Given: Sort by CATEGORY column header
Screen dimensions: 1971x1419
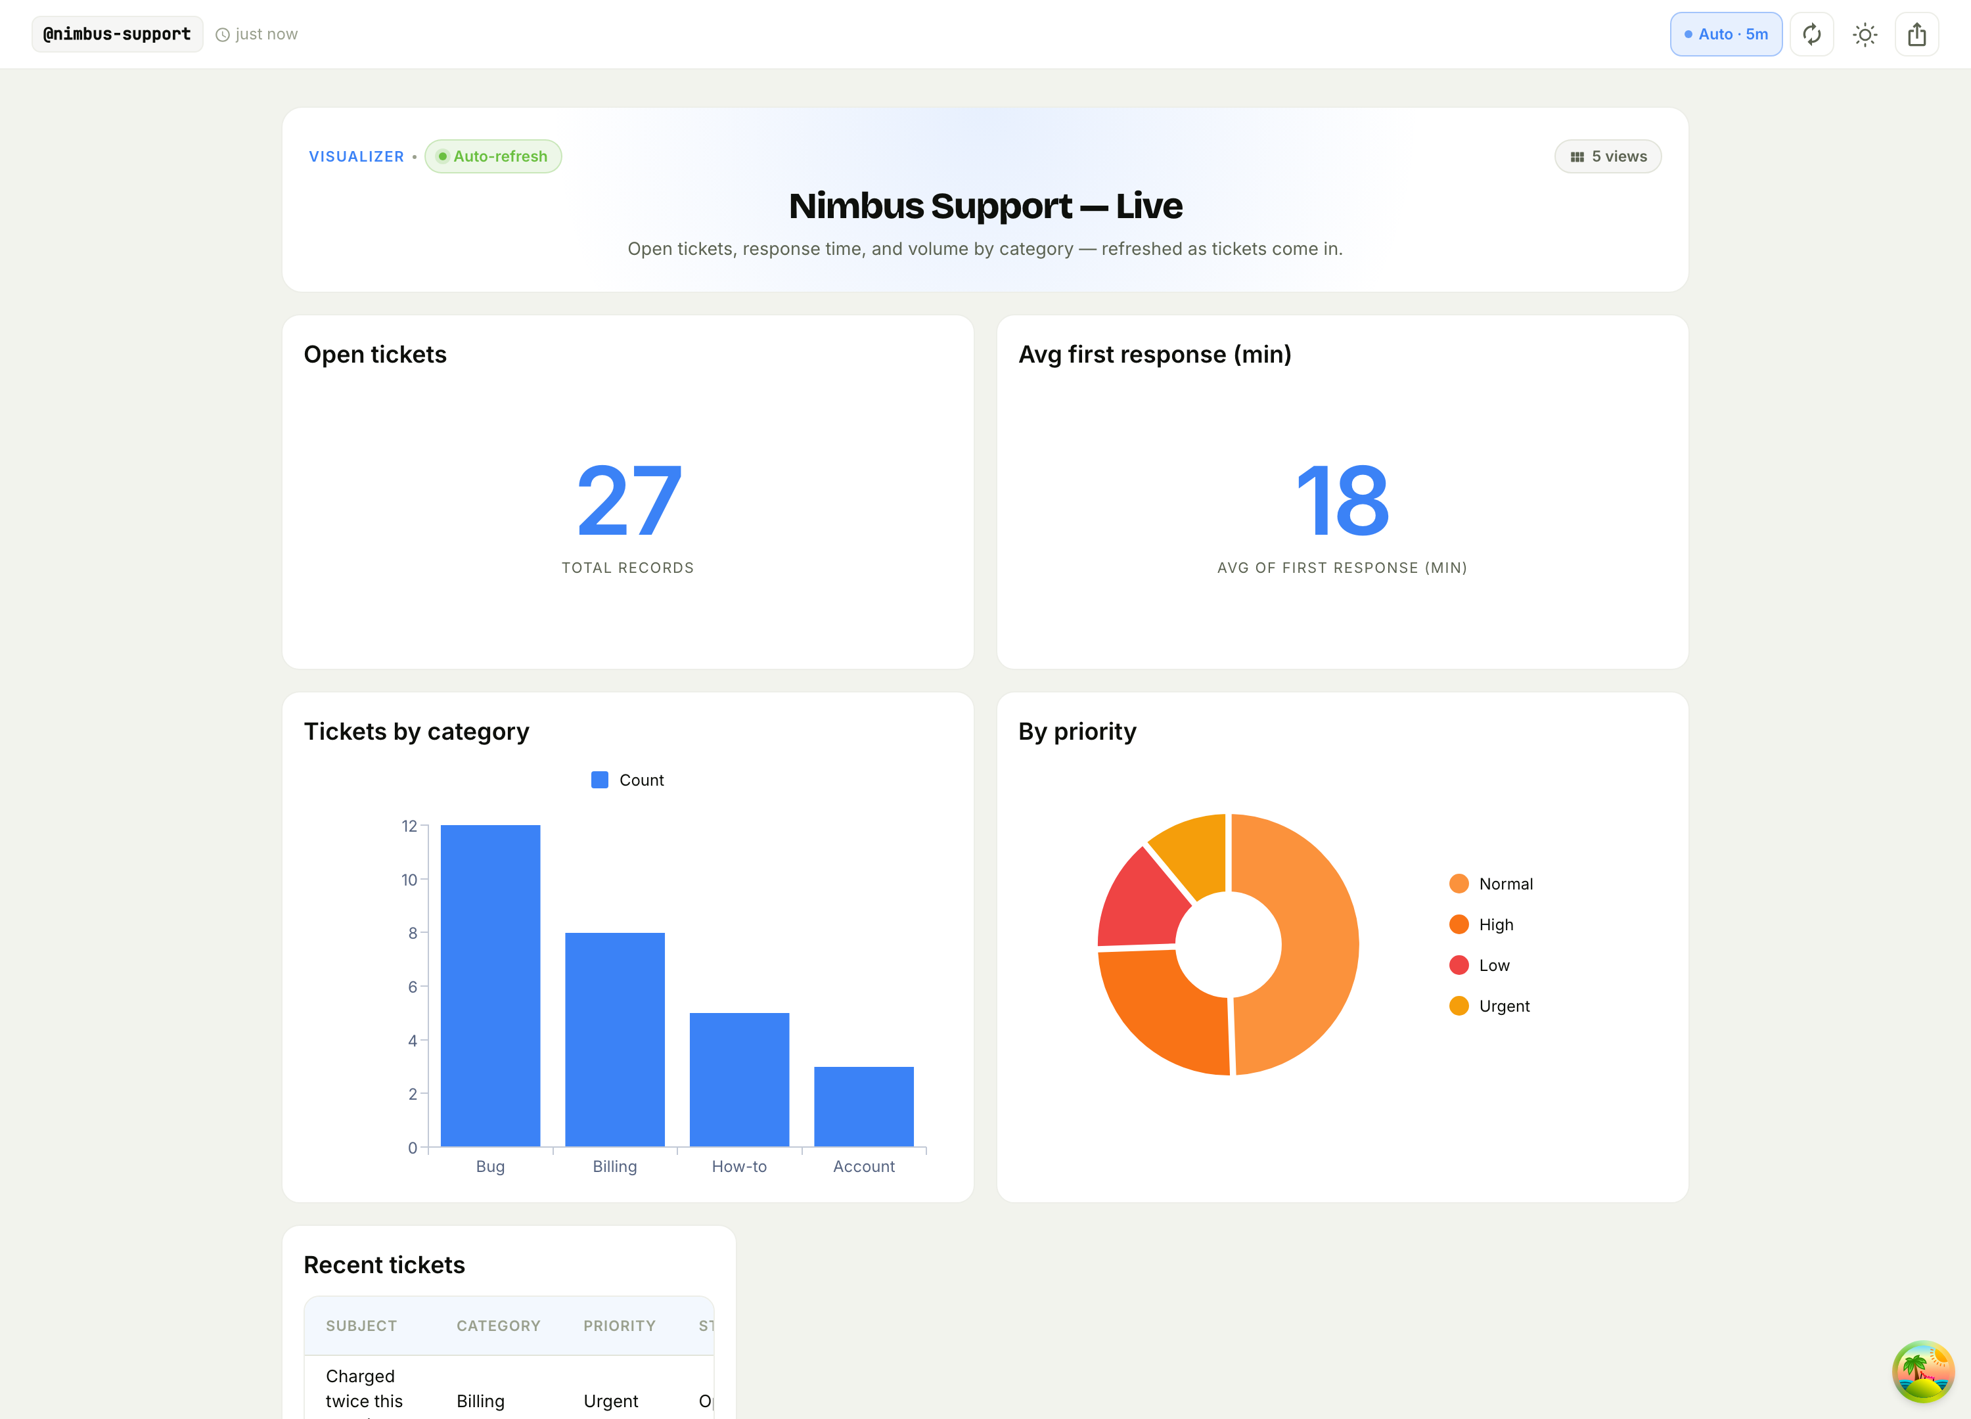Looking at the screenshot, I should [498, 1325].
